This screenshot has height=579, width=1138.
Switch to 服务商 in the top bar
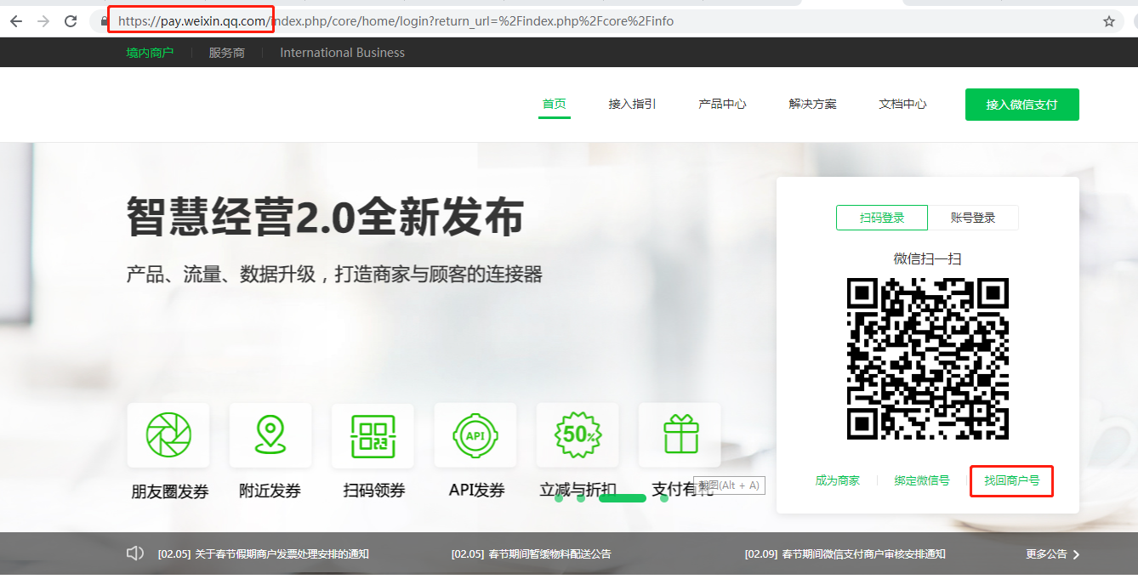point(227,53)
